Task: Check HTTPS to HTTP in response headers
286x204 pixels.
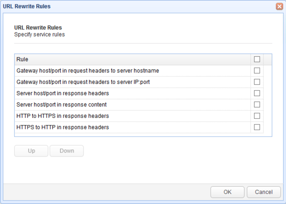Action: coord(257,127)
